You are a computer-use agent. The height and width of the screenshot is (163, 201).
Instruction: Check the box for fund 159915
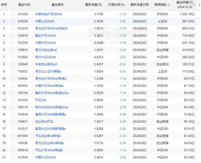click(x=13, y=50)
